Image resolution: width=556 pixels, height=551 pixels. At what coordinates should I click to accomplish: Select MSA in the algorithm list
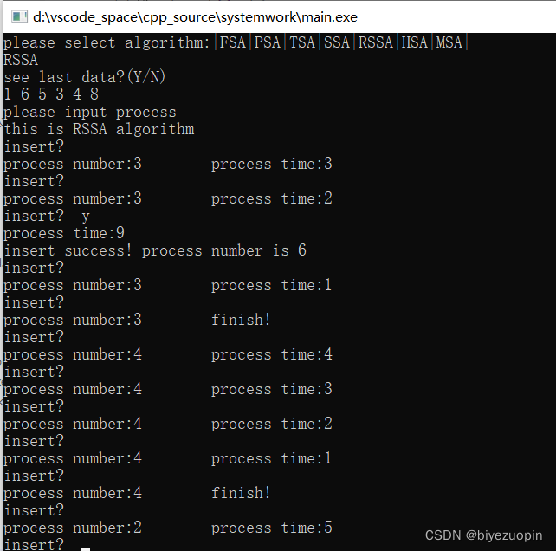tap(449, 42)
